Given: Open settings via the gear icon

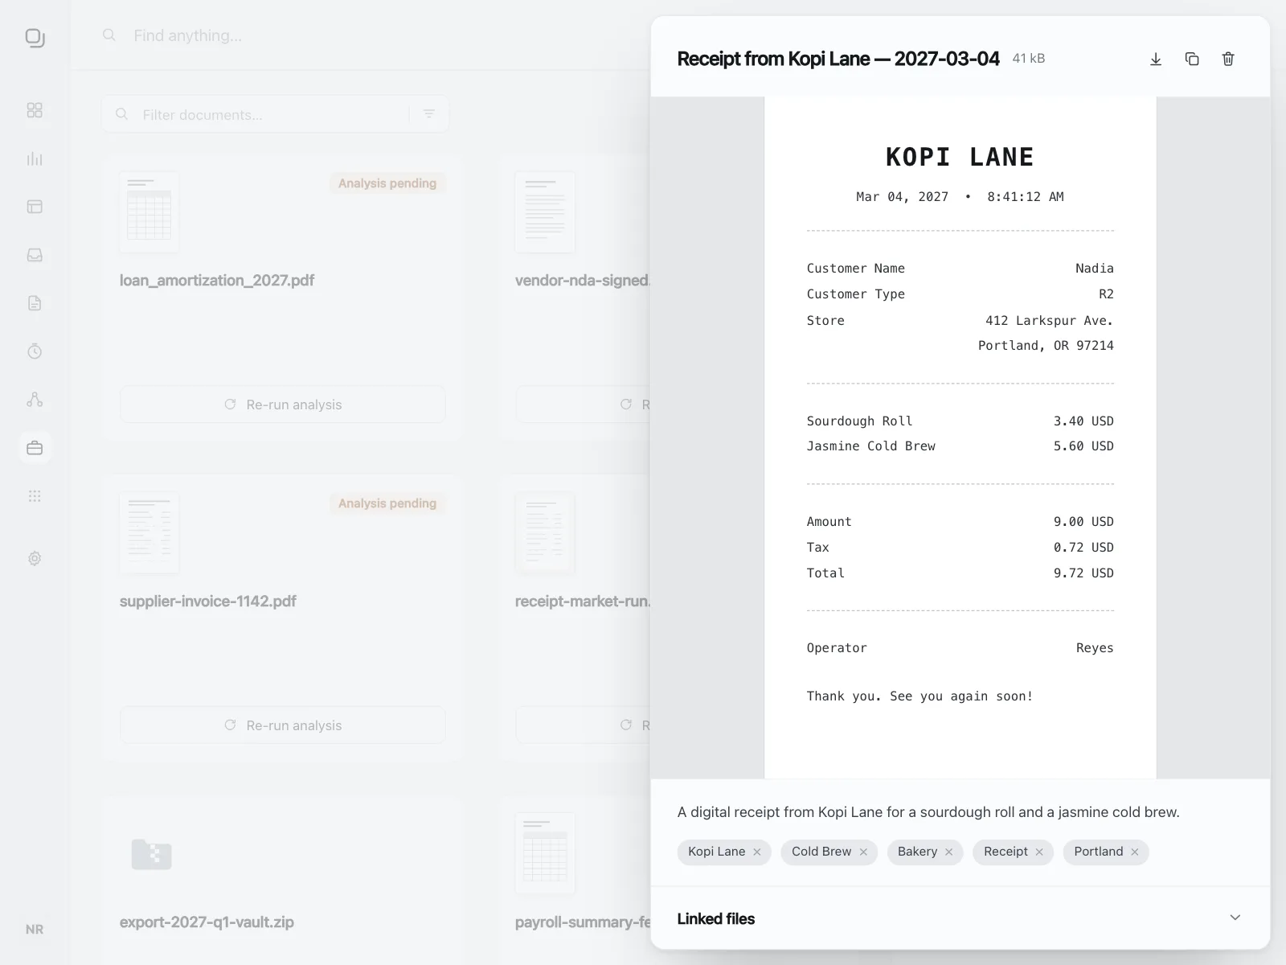Looking at the screenshot, I should pos(35,558).
